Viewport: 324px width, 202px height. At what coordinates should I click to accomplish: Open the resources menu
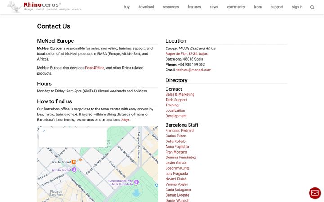pyautogui.click(x=171, y=7)
